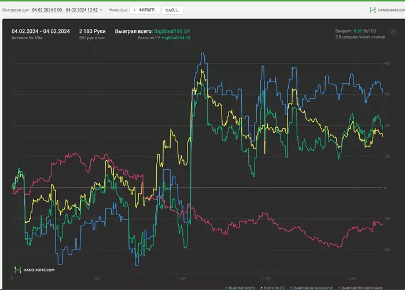
Task: Click the 'Винрейт: 8.56 бб/100' statistic
Action: pyautogui.click(x=355, y=31)
